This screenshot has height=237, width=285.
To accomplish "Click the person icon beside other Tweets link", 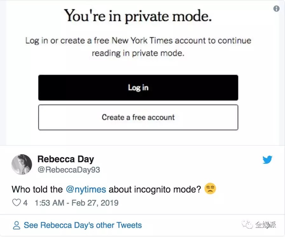I will pyautogui.click(x=16, y=226).
